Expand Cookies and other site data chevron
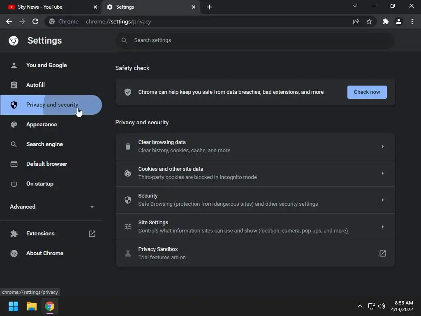This screenshot has width=421, height=316. 383,173
